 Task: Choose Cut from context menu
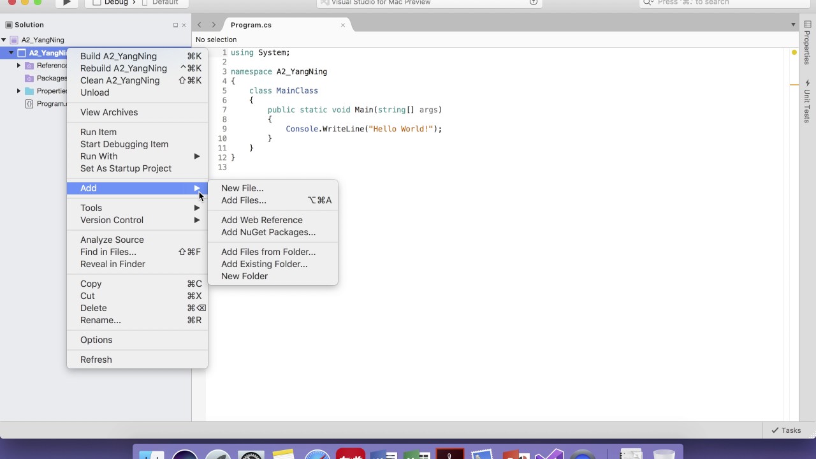point(137,296)
